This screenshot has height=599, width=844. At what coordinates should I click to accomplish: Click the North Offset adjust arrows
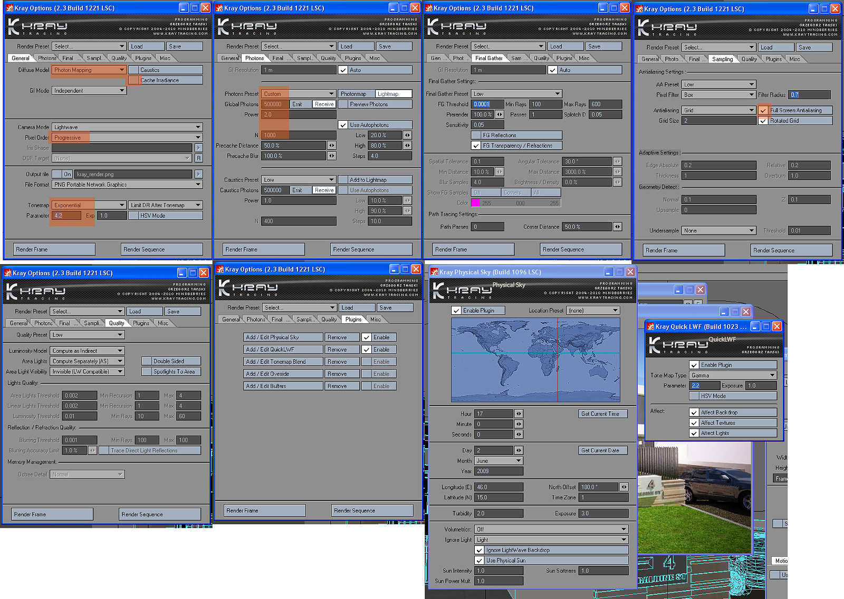(624, 487)
